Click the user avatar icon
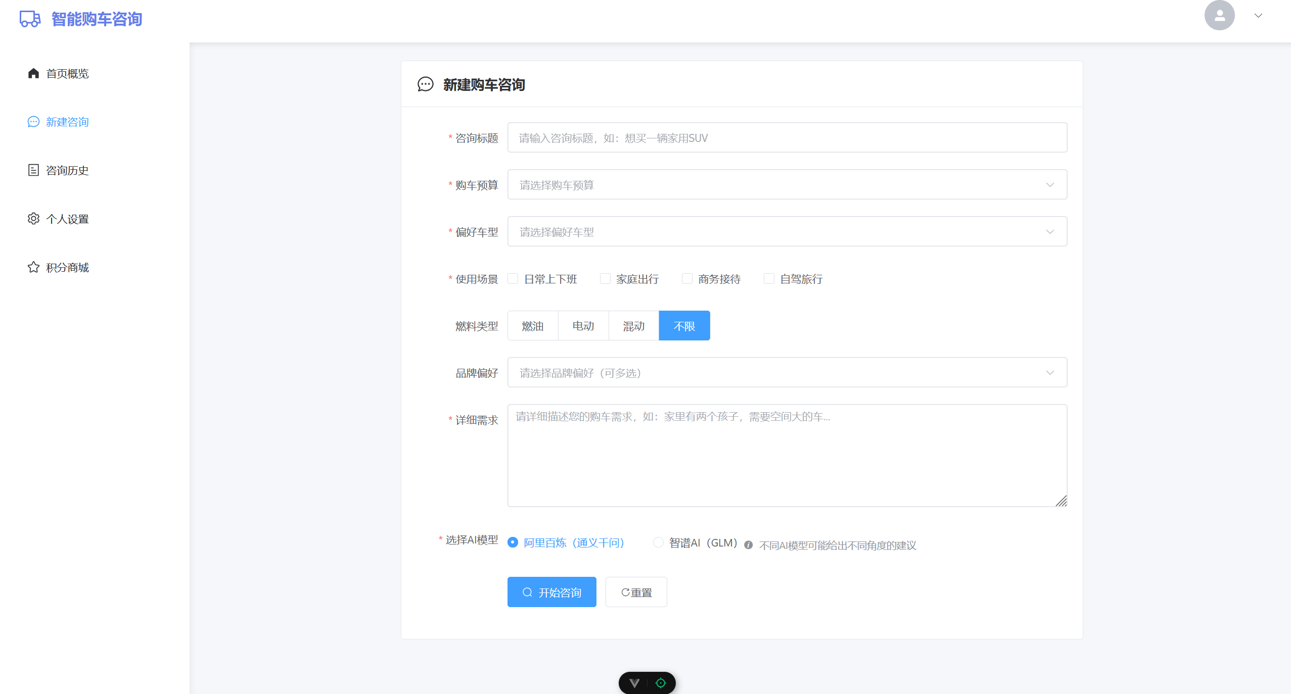 (x=1219, y=16)
